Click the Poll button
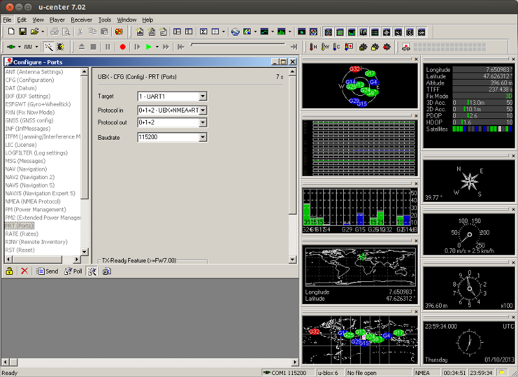 click(x=73, y=271)
